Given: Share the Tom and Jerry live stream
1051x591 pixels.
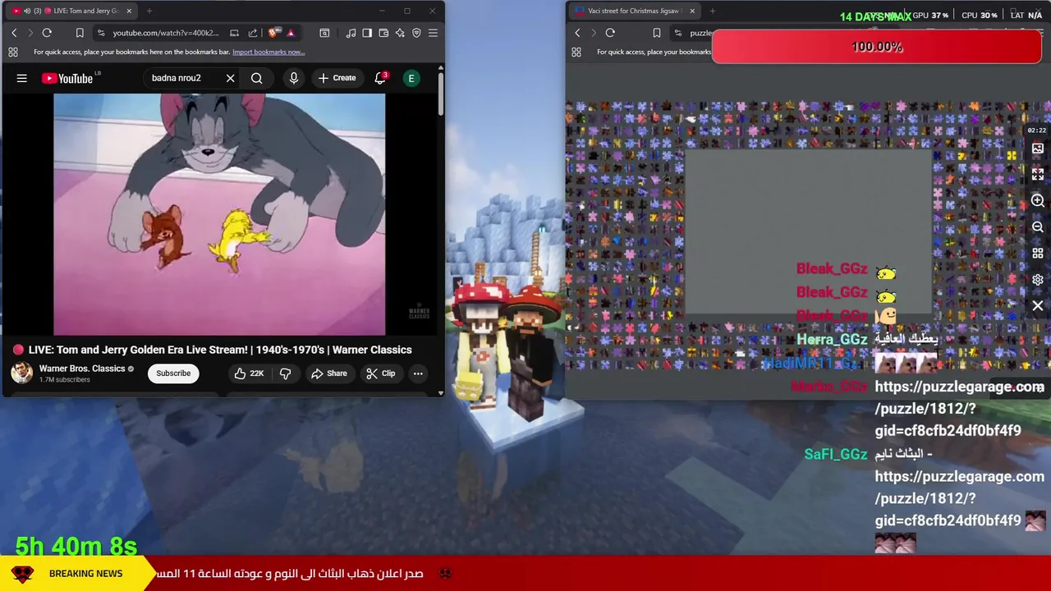Looking at the screenshot, I should click(328, 373).
